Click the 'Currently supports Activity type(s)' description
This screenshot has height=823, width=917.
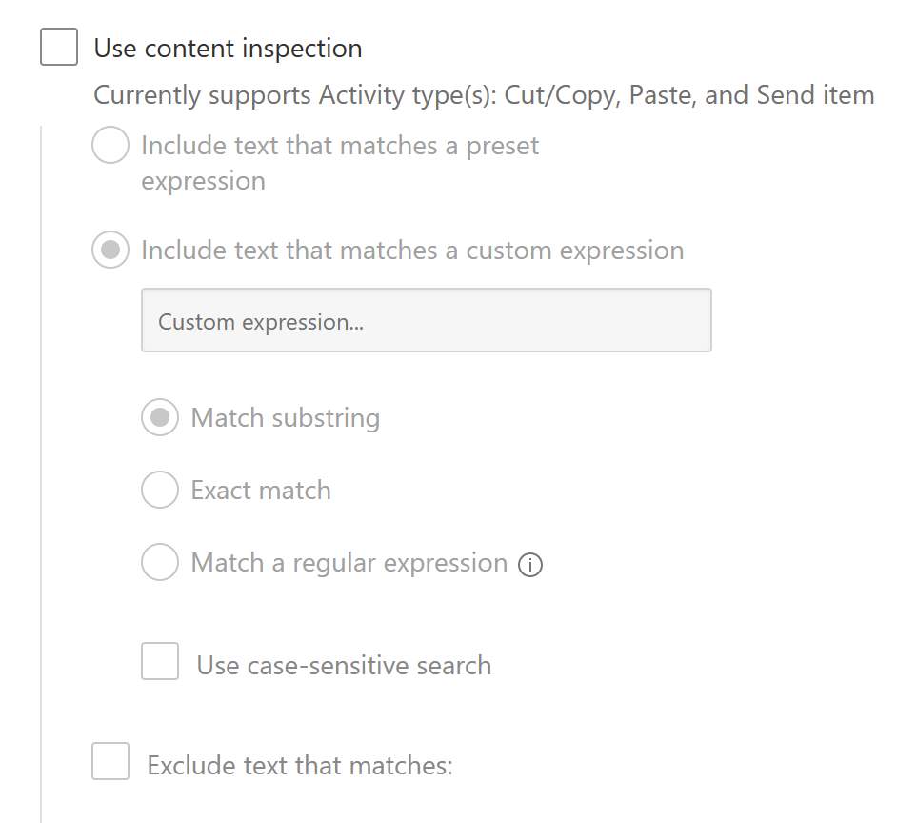(484, 95)
